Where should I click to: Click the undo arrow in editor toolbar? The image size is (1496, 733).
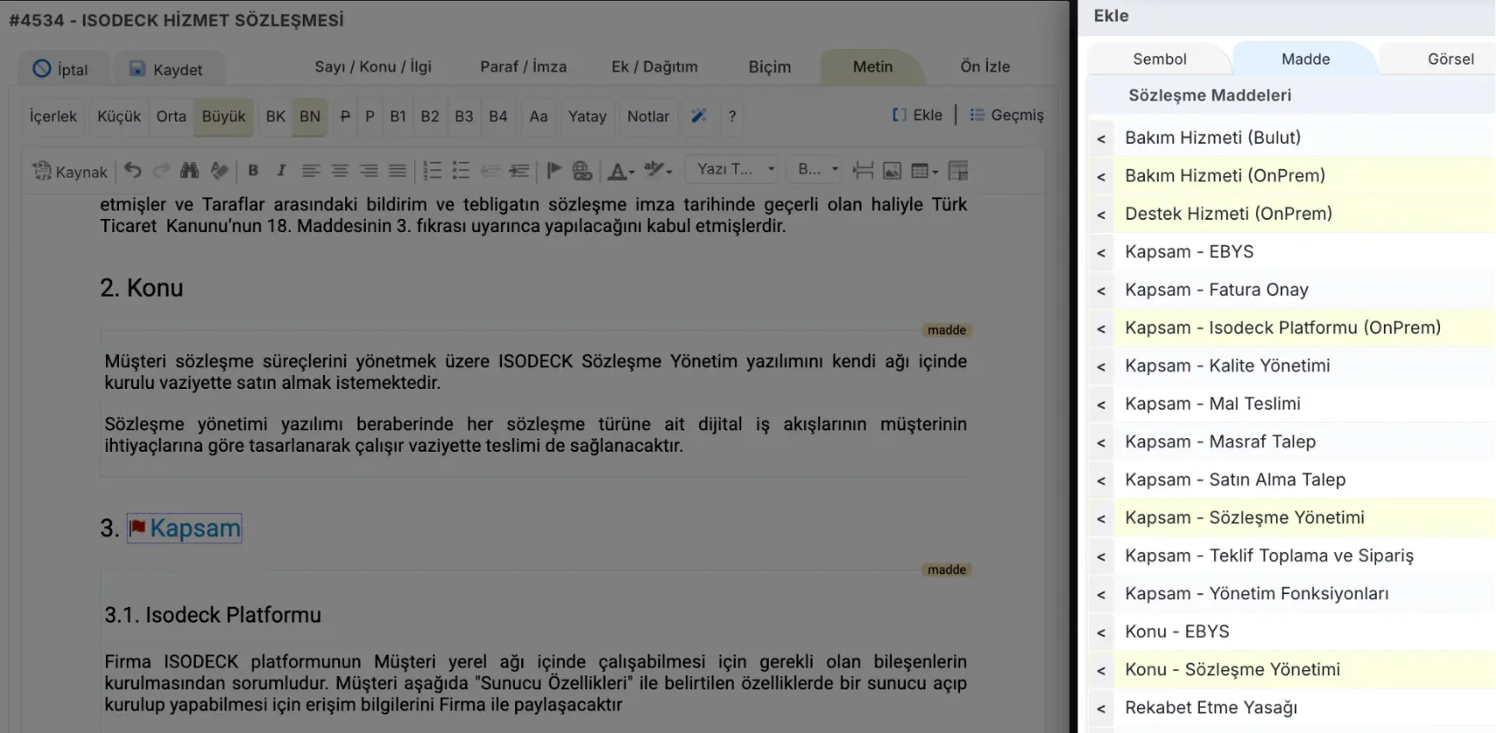point(132,171)
